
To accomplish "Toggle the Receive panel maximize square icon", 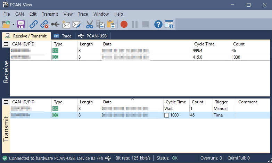I will click(x=6, y=44).
